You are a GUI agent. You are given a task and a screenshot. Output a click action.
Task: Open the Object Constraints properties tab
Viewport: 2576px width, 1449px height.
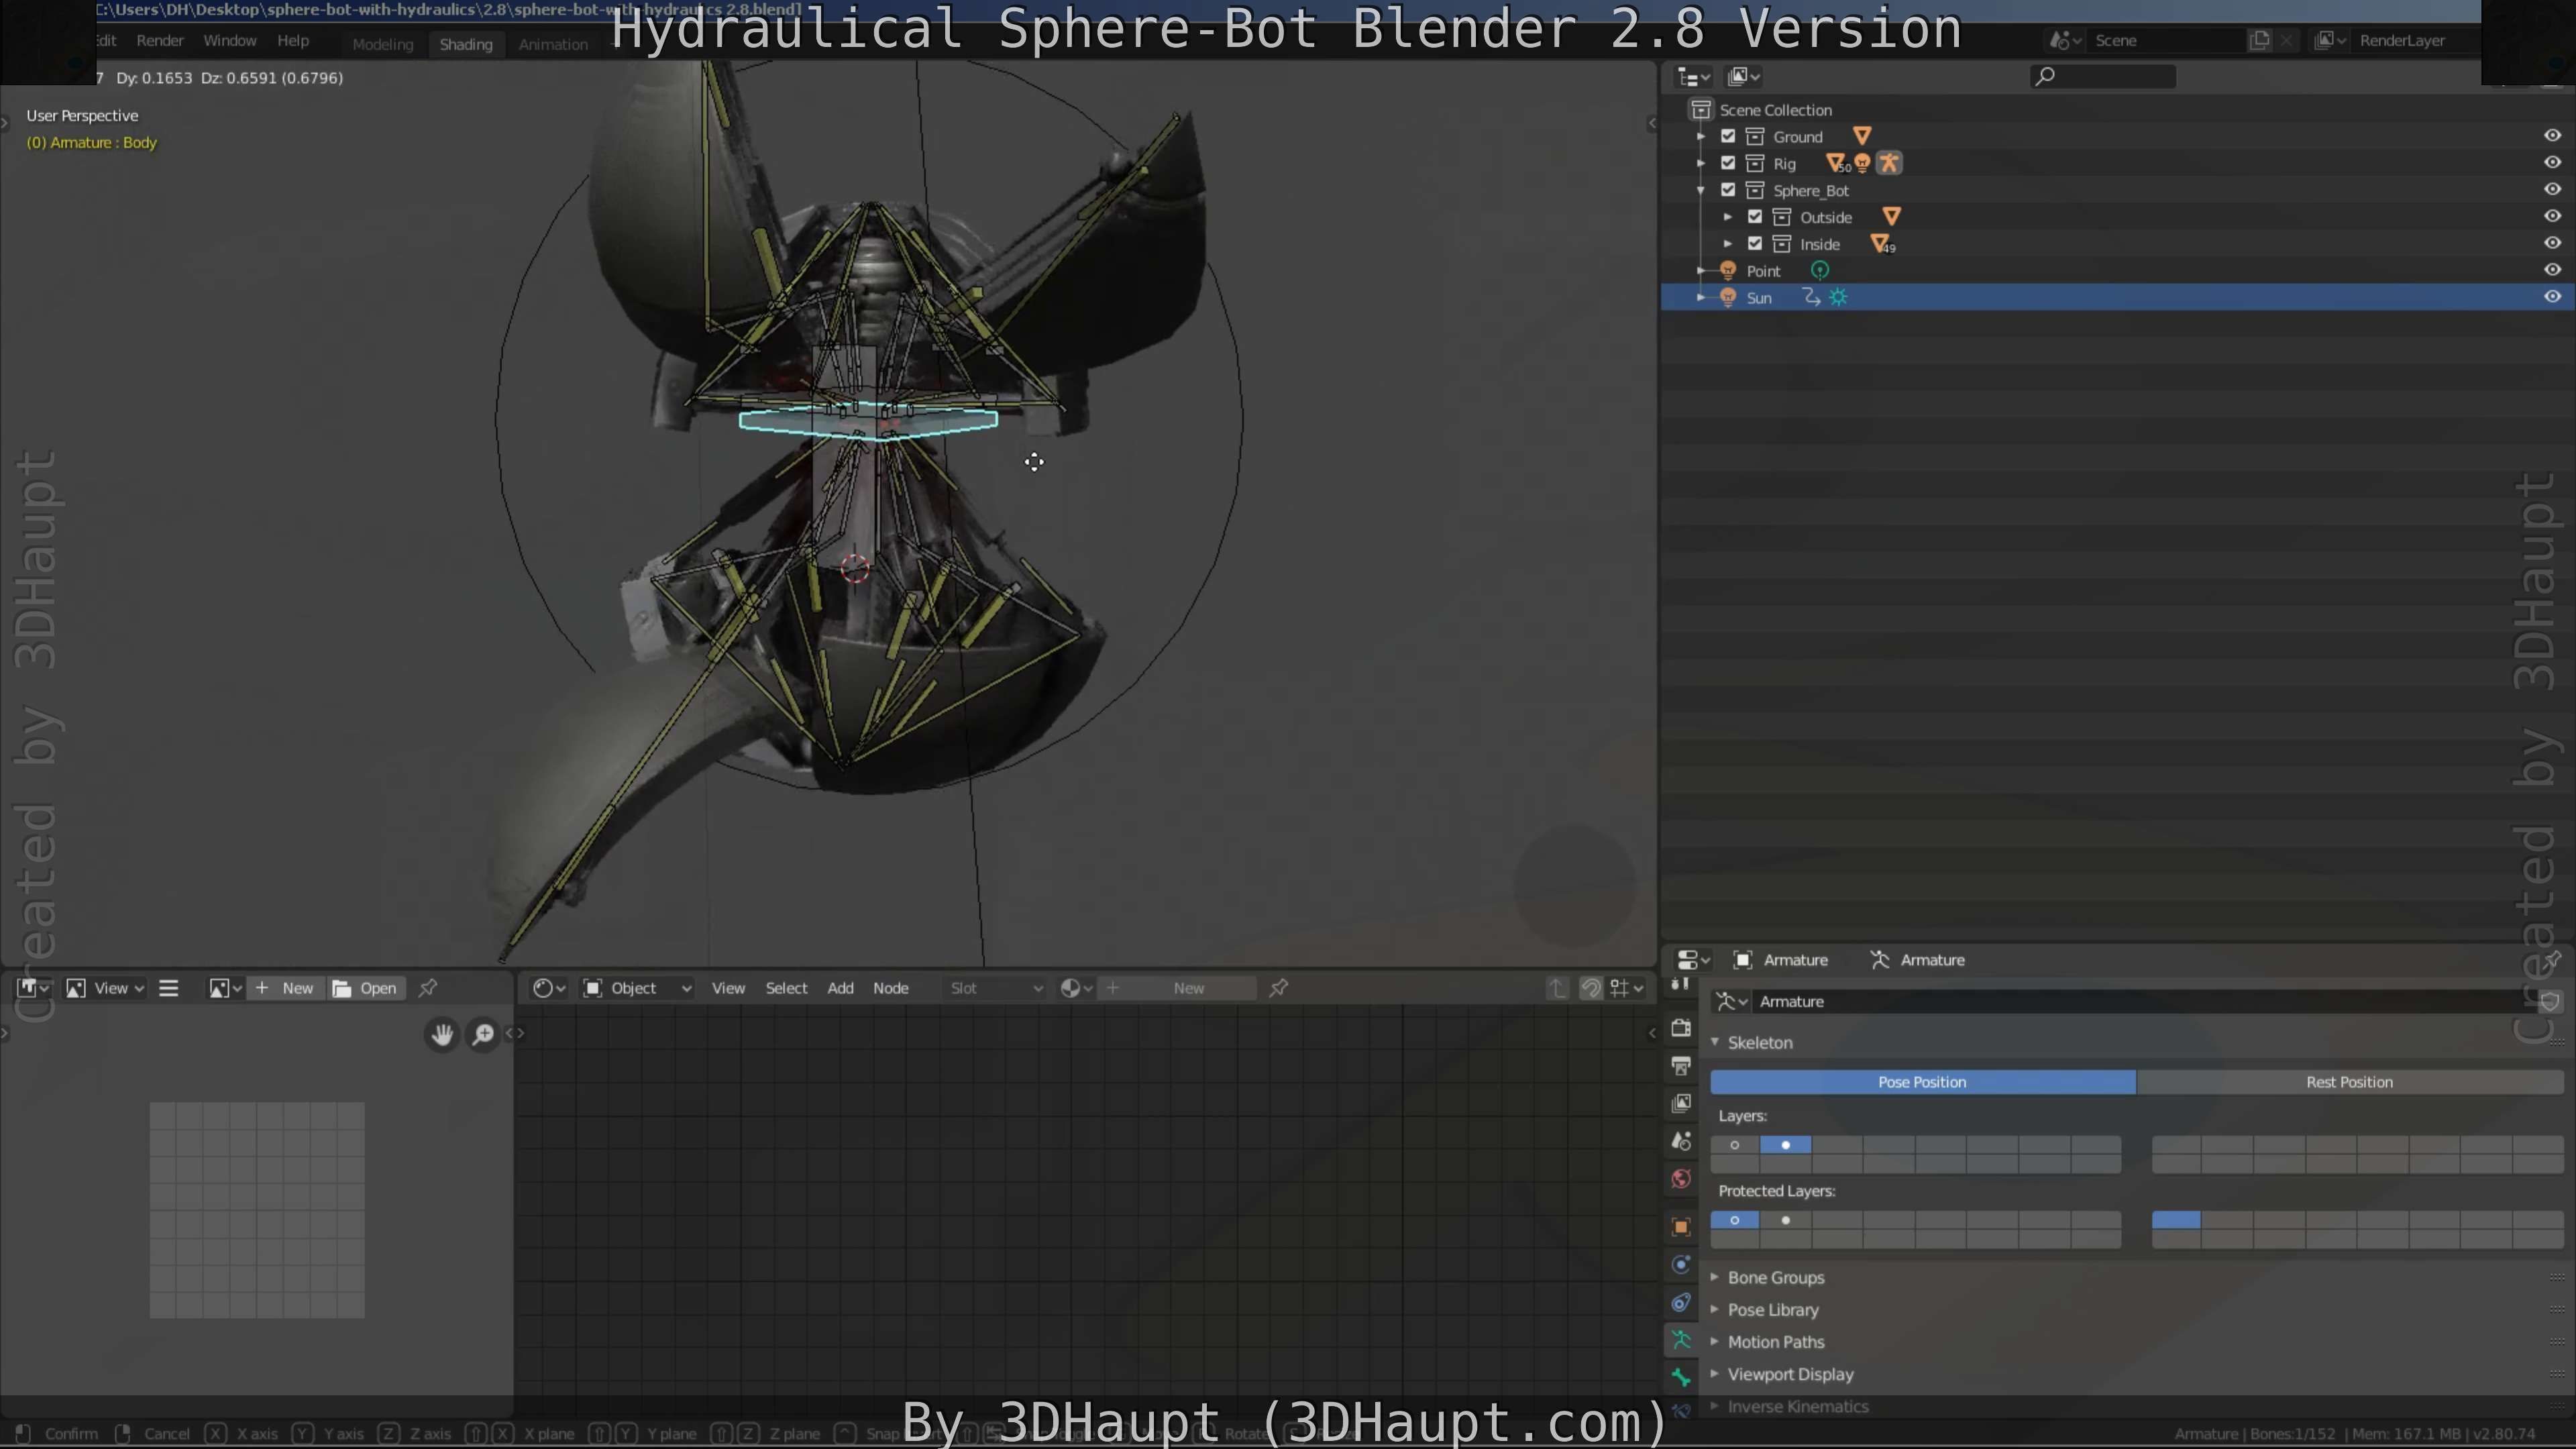click(1681, 1302)
